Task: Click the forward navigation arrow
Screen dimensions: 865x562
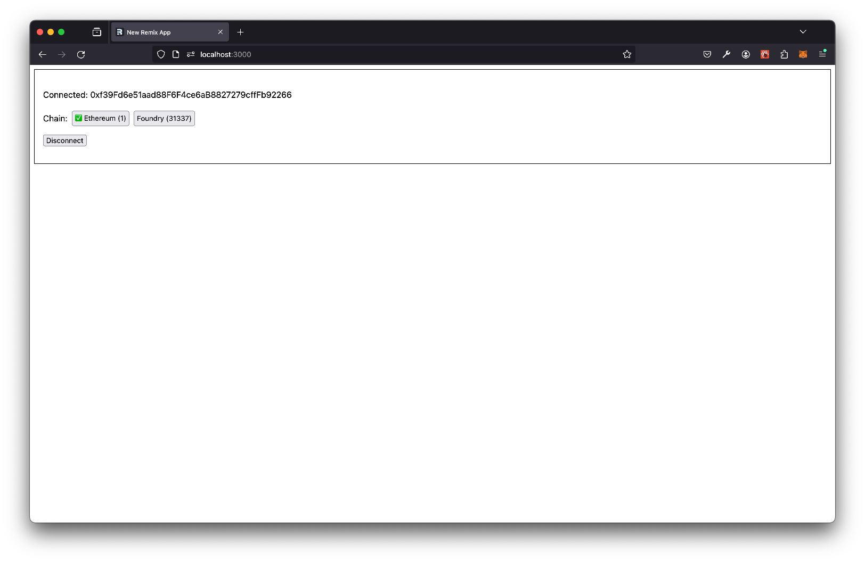Action: 62,54
